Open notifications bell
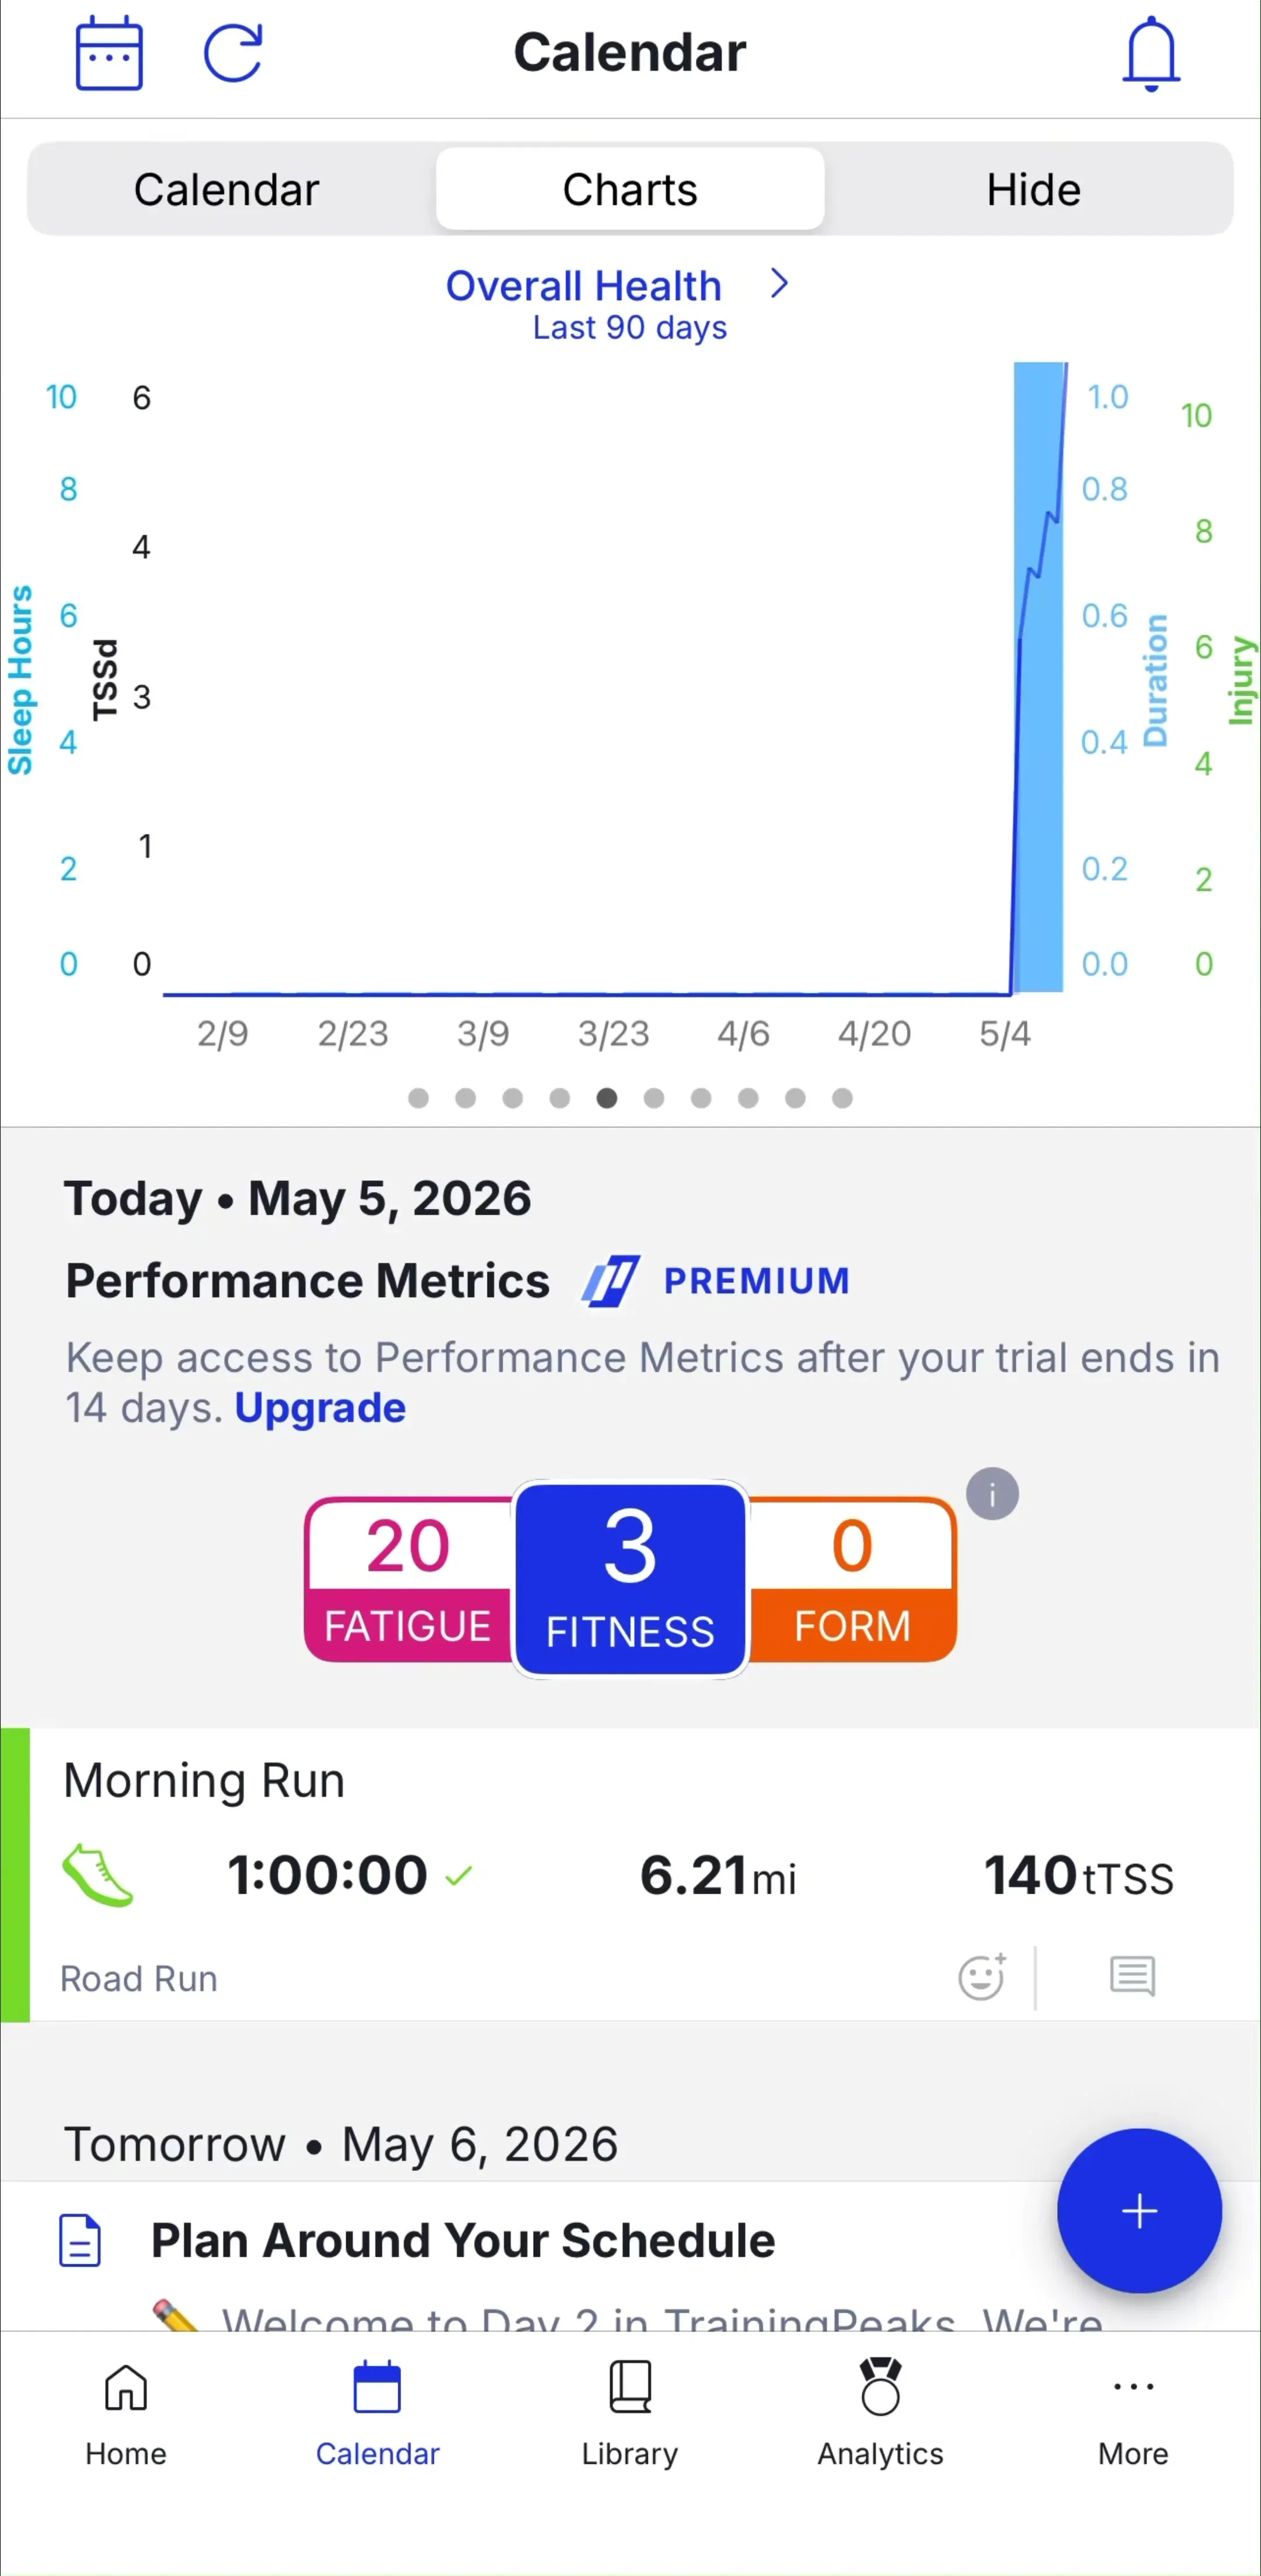The width and height of the screenshot is (1261, 2576). coord(1151,54)
